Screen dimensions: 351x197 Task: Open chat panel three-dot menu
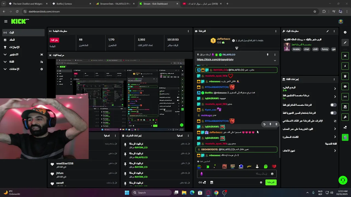(x=276, y=31)
